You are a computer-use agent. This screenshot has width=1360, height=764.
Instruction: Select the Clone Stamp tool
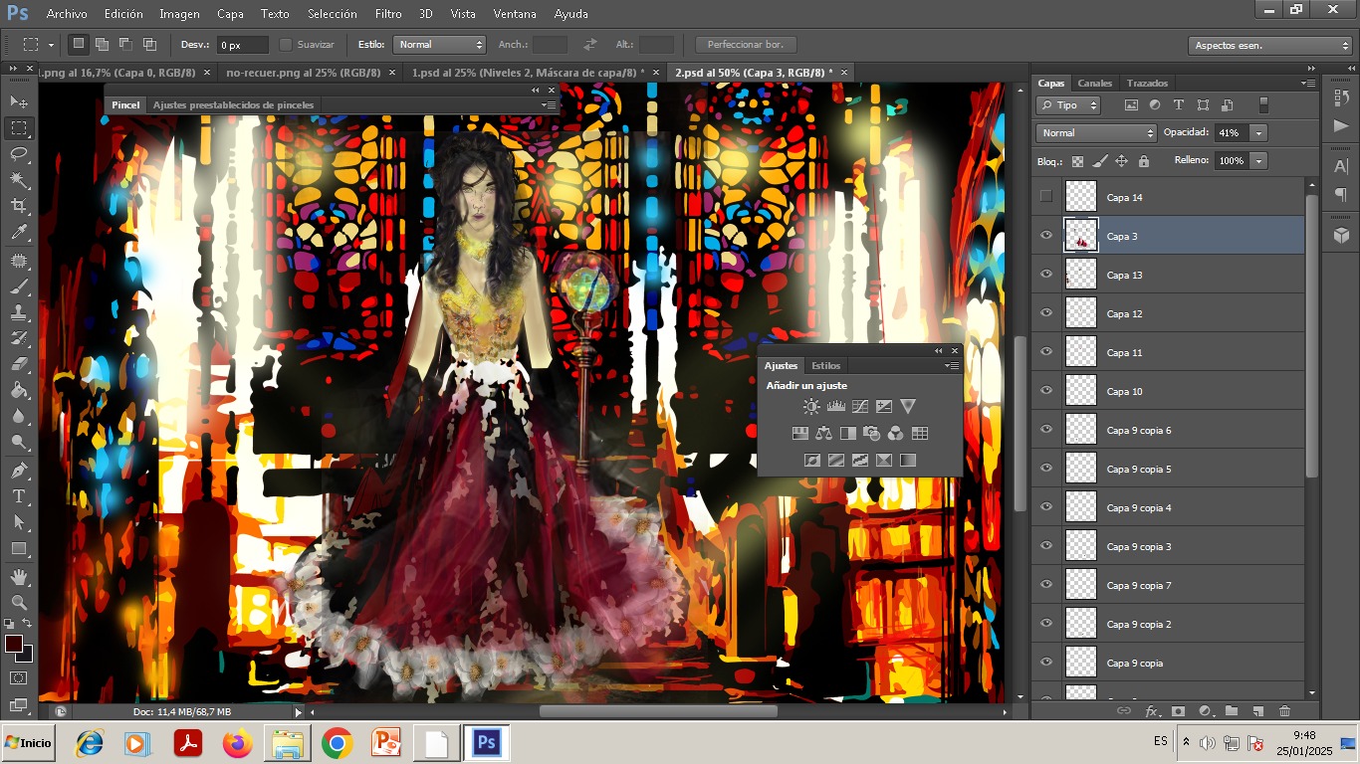[19, 312]
